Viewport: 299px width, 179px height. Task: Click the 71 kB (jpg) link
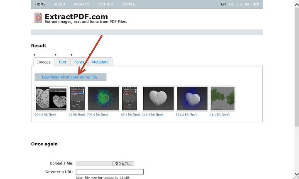77,115
